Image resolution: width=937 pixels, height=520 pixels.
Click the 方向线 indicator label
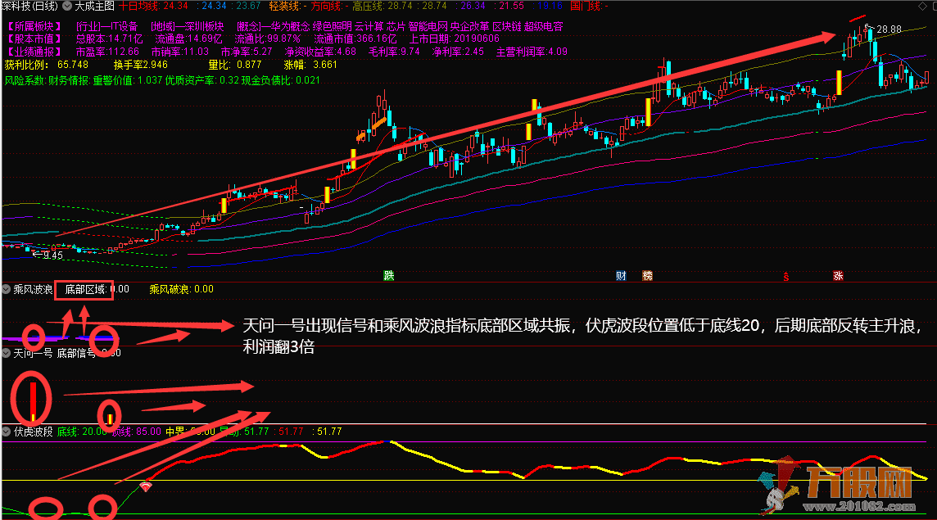point(329,6)
